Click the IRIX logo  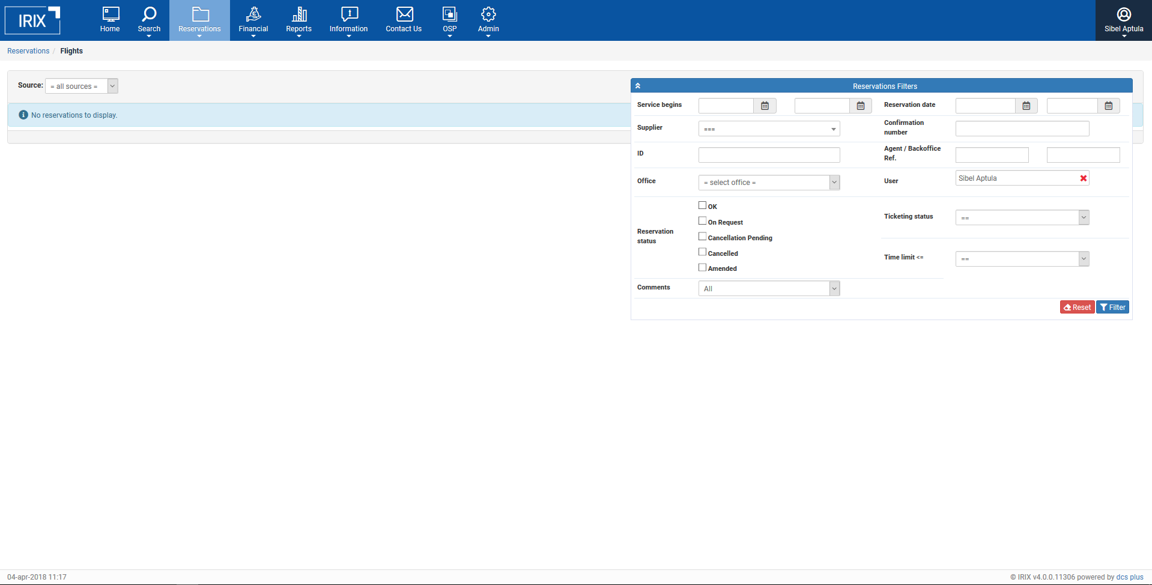32,20
